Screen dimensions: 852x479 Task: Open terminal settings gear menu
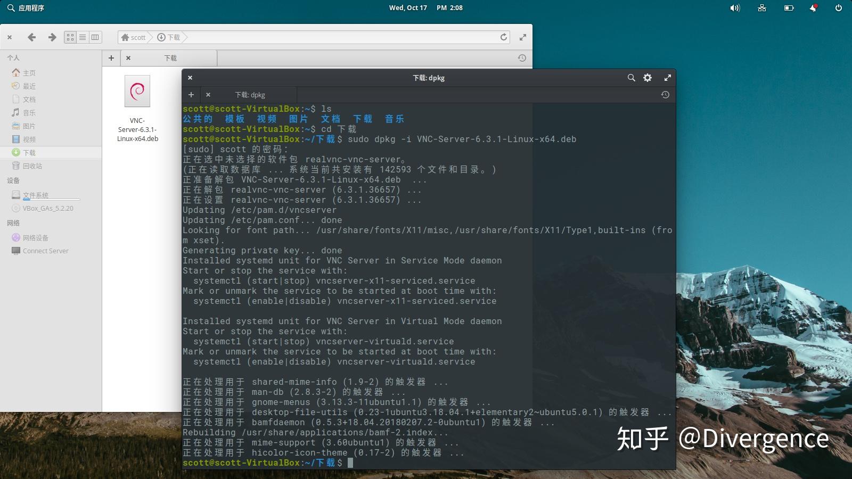click(648, 78)
